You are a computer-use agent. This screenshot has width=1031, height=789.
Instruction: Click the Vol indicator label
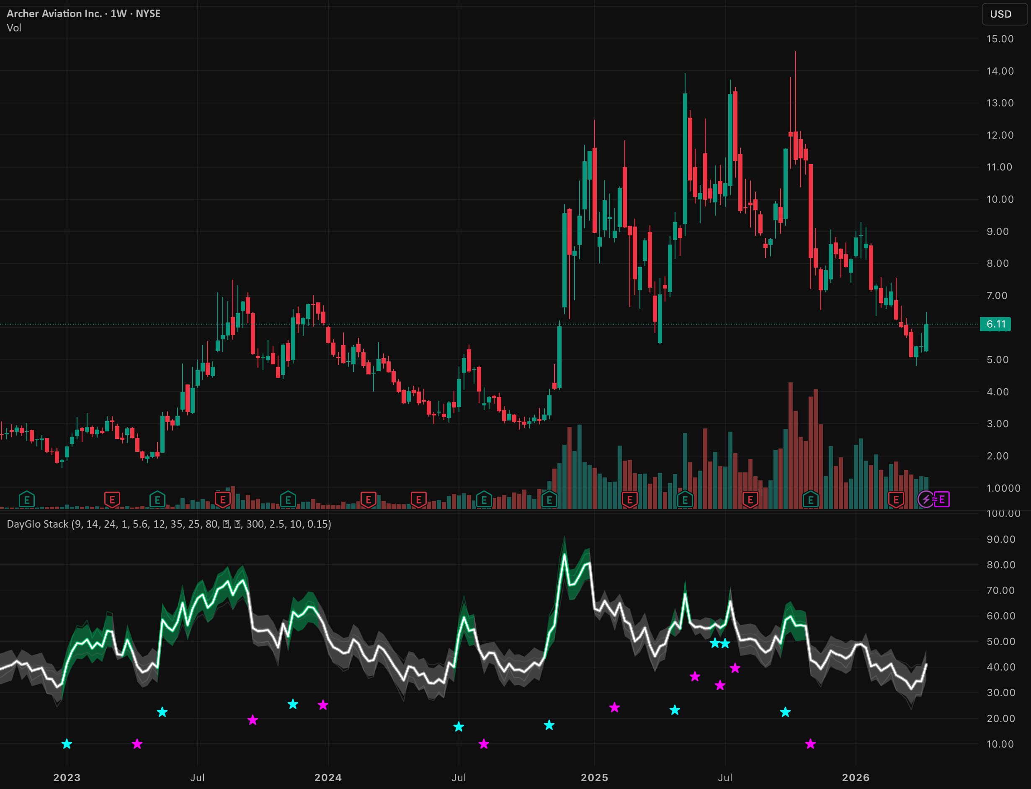pos(14,28)
